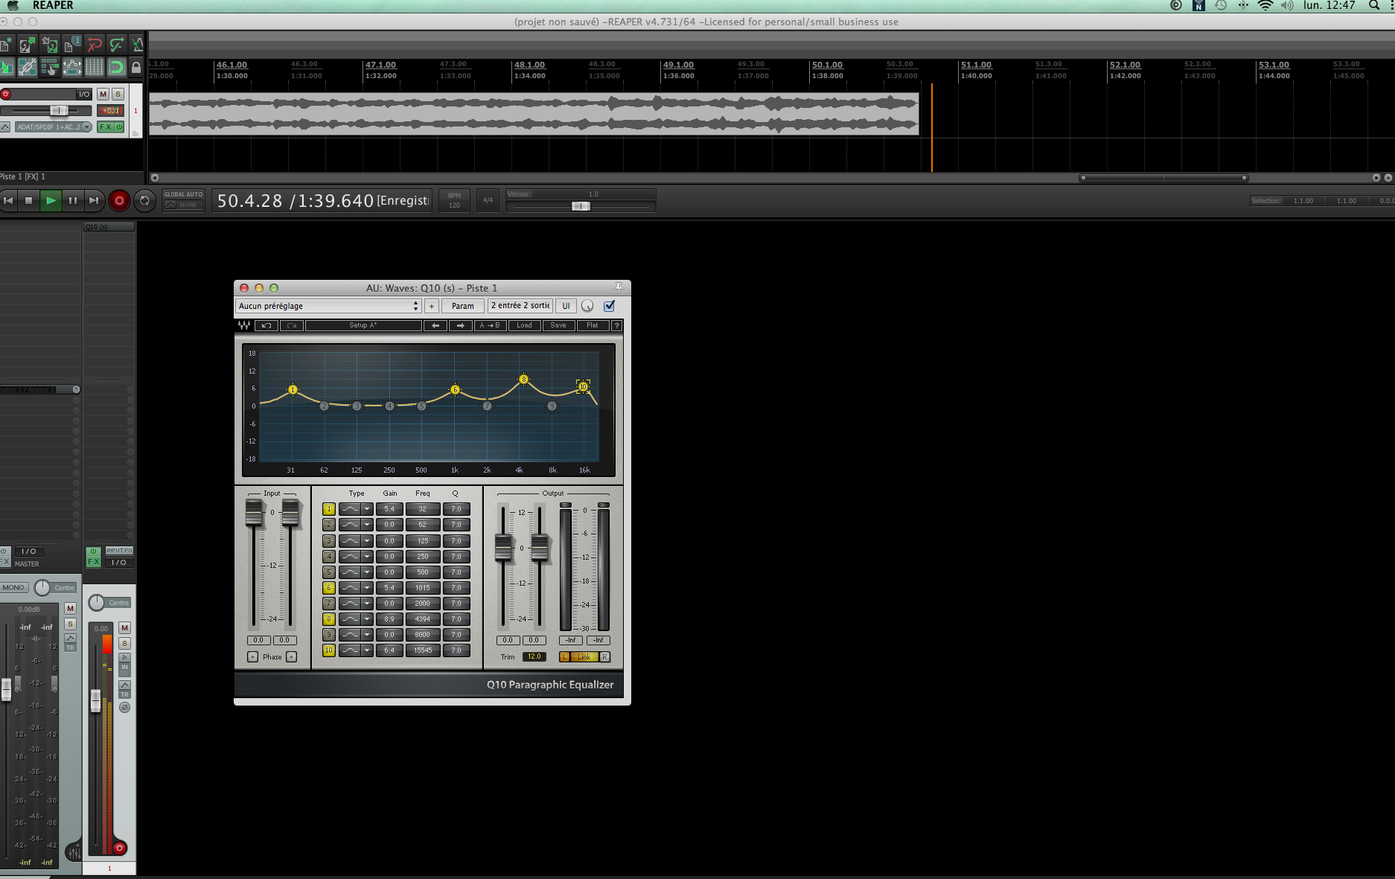Click the green Redo toolbar icon
The height and width of the screenshot is (879, 1395).
click(117, 45)
